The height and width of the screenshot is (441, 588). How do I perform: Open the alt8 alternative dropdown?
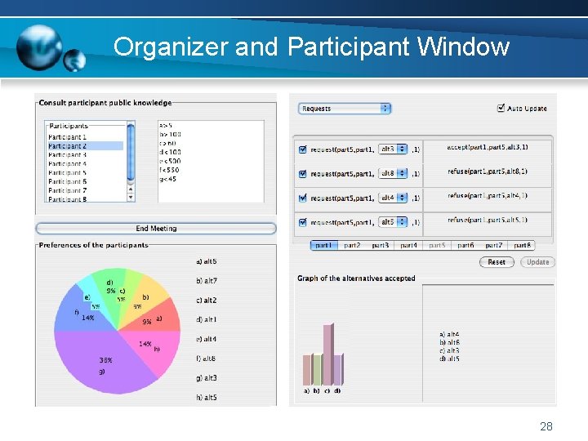[393, 173]
